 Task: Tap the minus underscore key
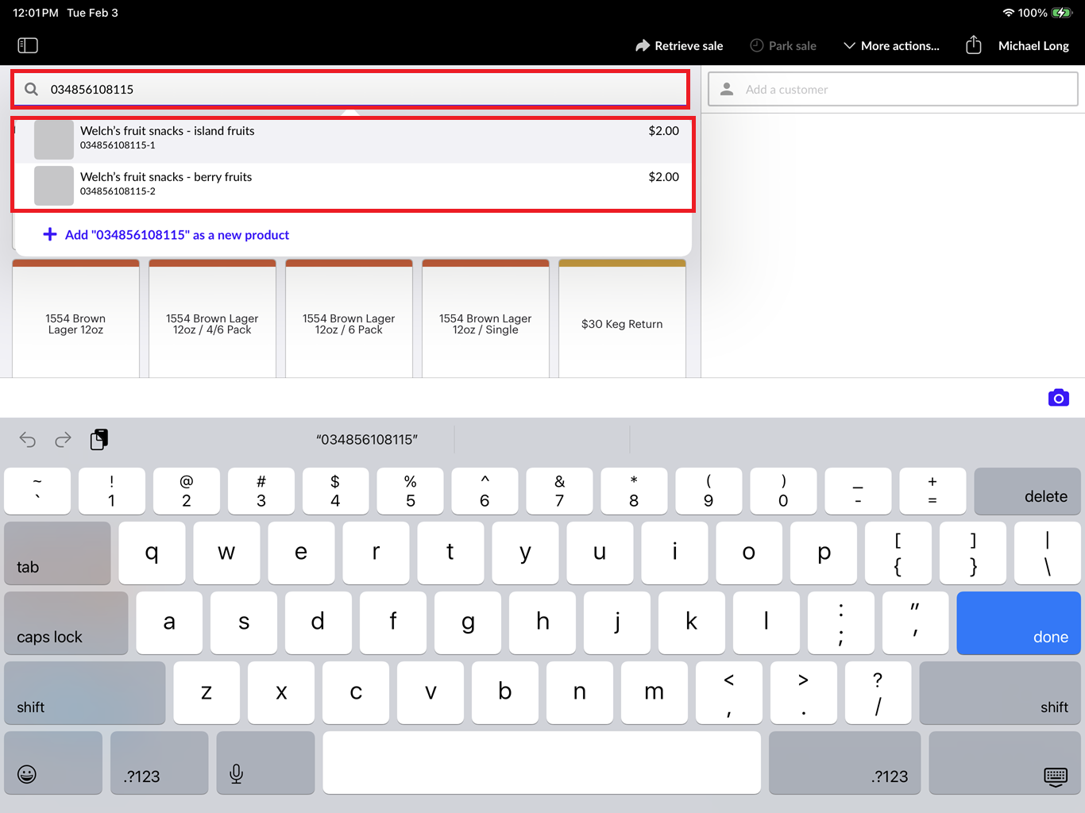point(858,491)
